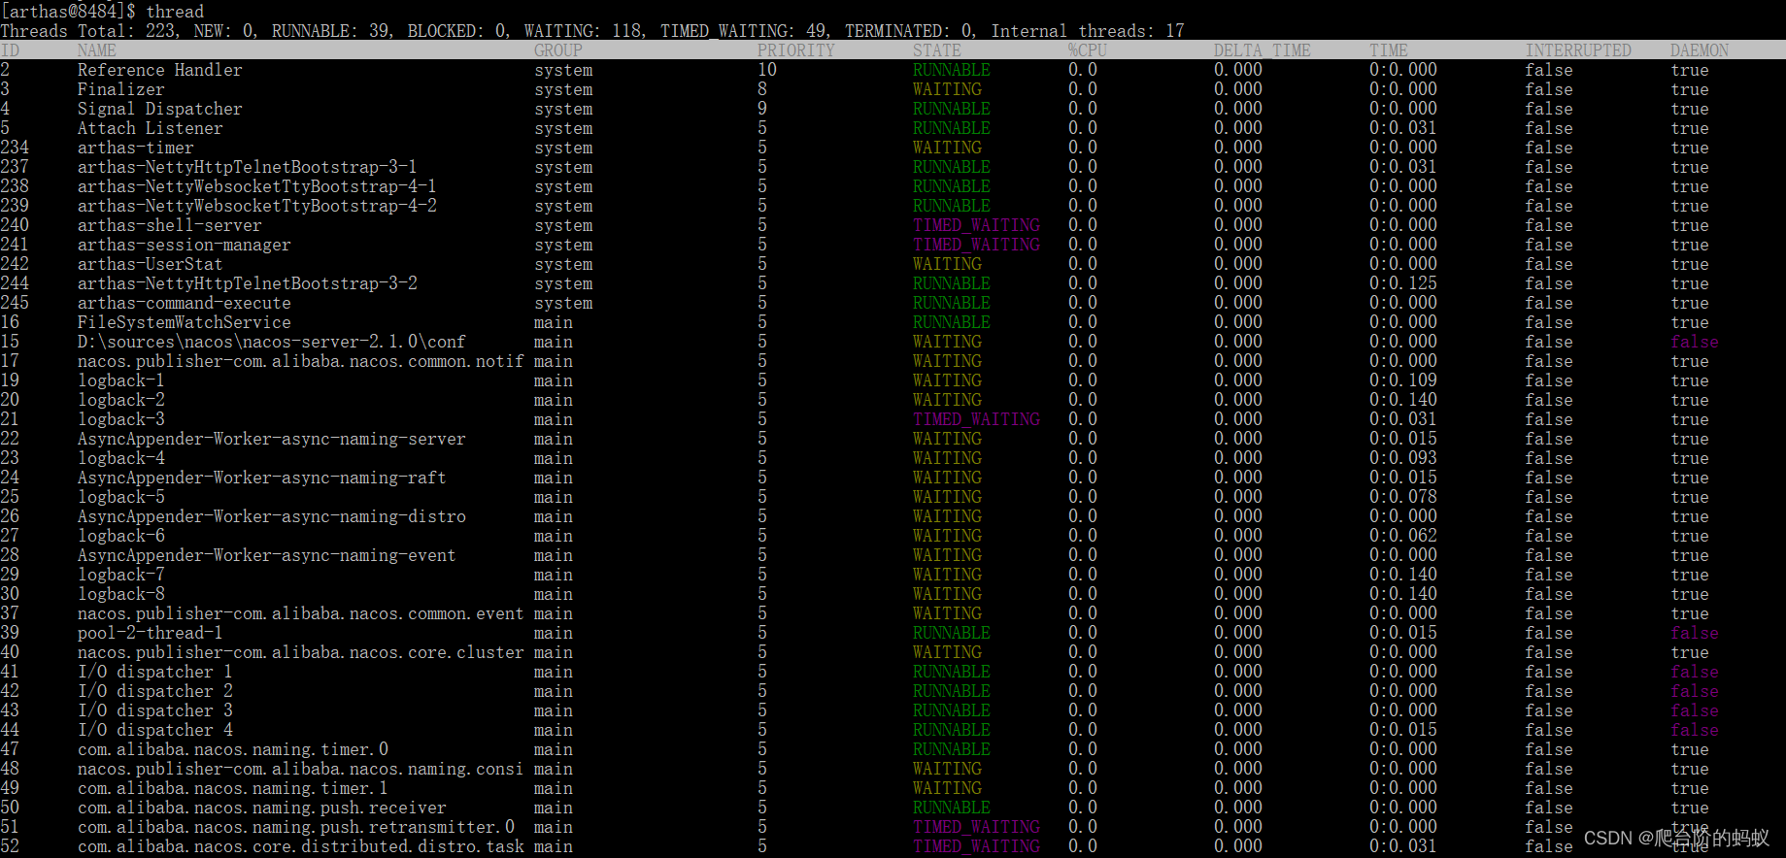Select the 'Attach Listener' thread name
This screenshot has height=858, width=1786.
[x=151, y=128]
